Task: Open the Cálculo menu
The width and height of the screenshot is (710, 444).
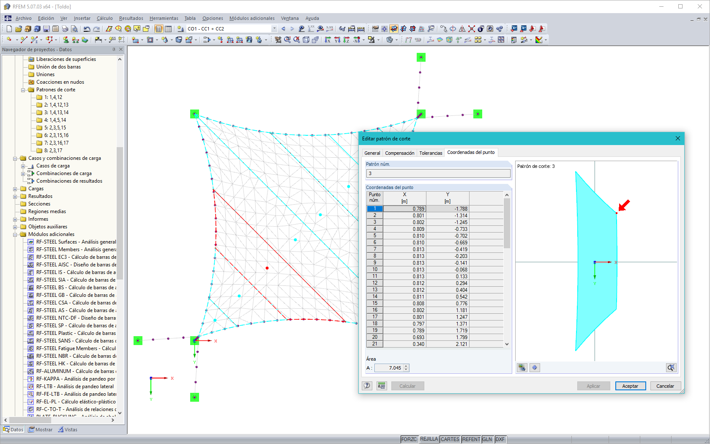Action: [104, 18]
